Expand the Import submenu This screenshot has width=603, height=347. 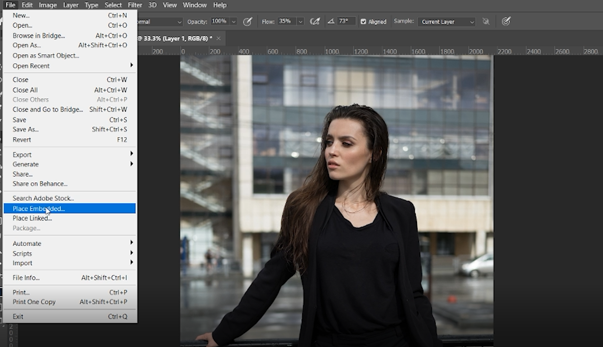pyautogui.click(x=70, y=263)
